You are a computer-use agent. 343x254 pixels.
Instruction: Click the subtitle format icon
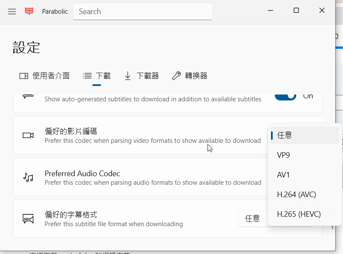coord(28,219)
